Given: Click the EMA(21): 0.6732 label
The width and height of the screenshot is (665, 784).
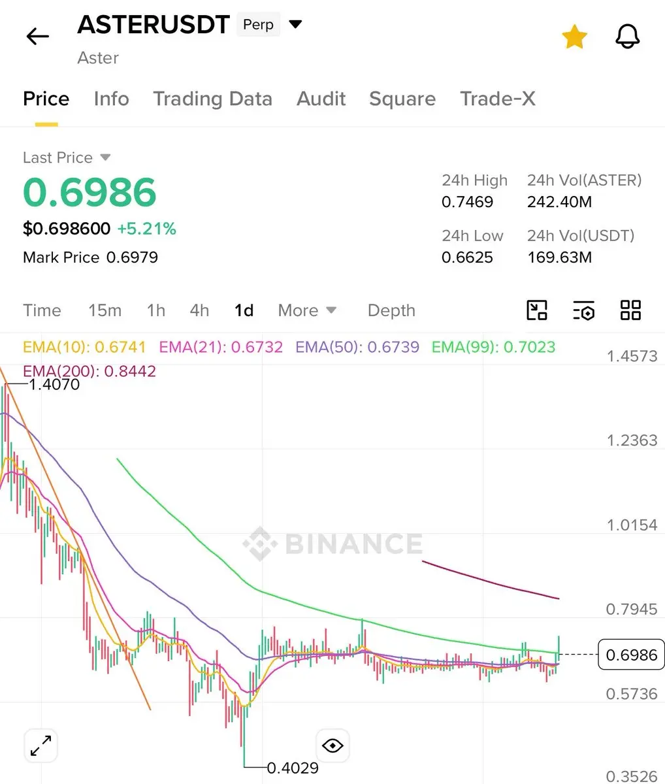Looking at the screenshot, I should click(x=221, y=347).
